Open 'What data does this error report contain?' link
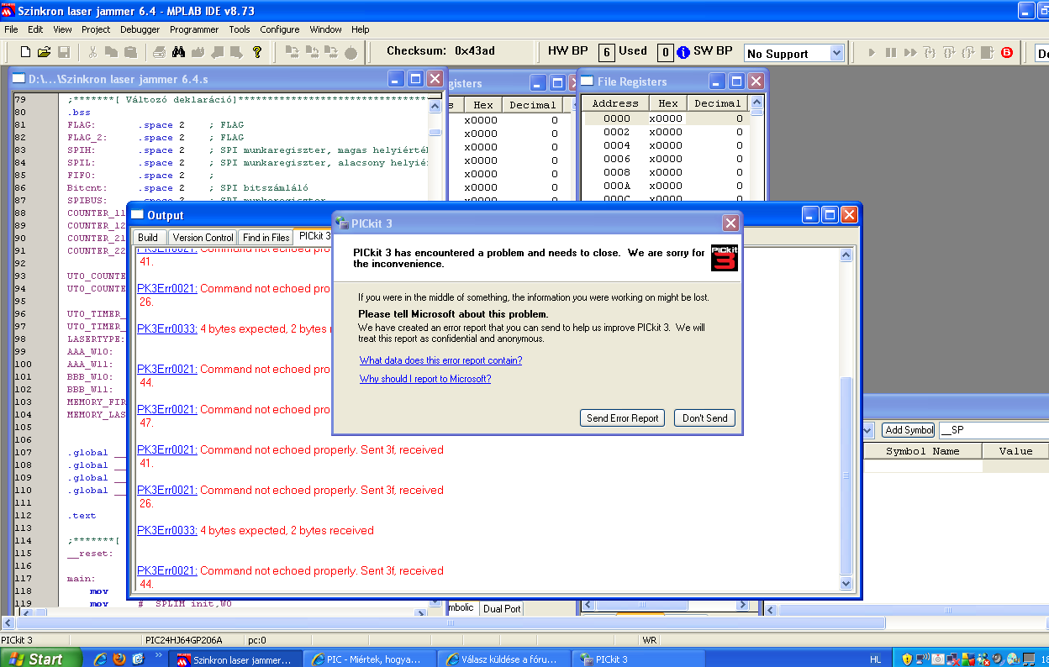The width and height of the screenshot is (1049, 667). [440, 360]
